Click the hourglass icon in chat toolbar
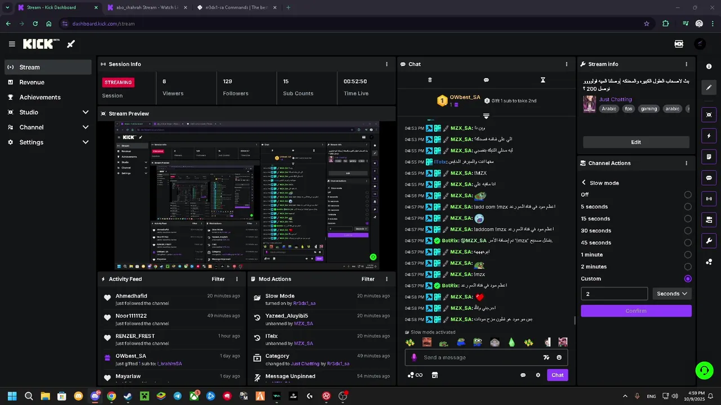 (543, 80)
